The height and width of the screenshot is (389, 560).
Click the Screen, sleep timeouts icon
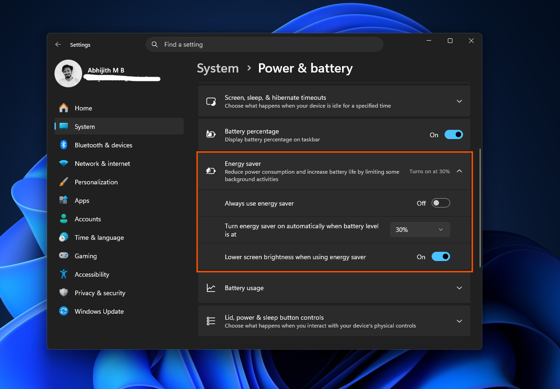211,102
